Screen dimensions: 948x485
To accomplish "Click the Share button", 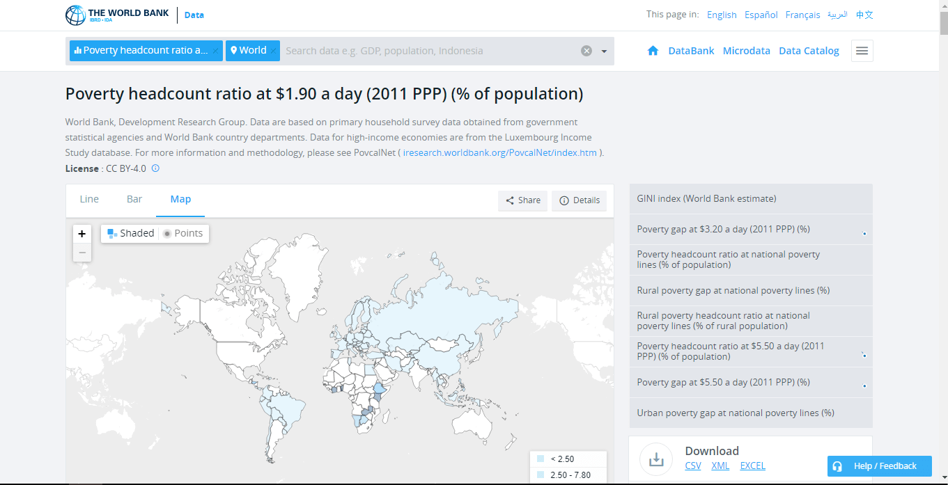I will point(522,200).
